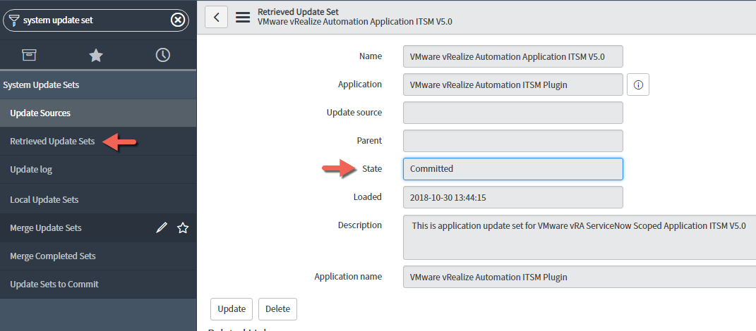Image resolution: width=756 pixels, height=331 pixels.
Task: Open Retrieved Update Sets module
Action: click(52, 142)
